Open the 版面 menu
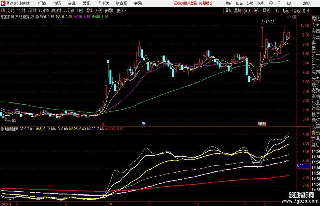The height and width of the screenshot is (206, 320). click(239, 3)
